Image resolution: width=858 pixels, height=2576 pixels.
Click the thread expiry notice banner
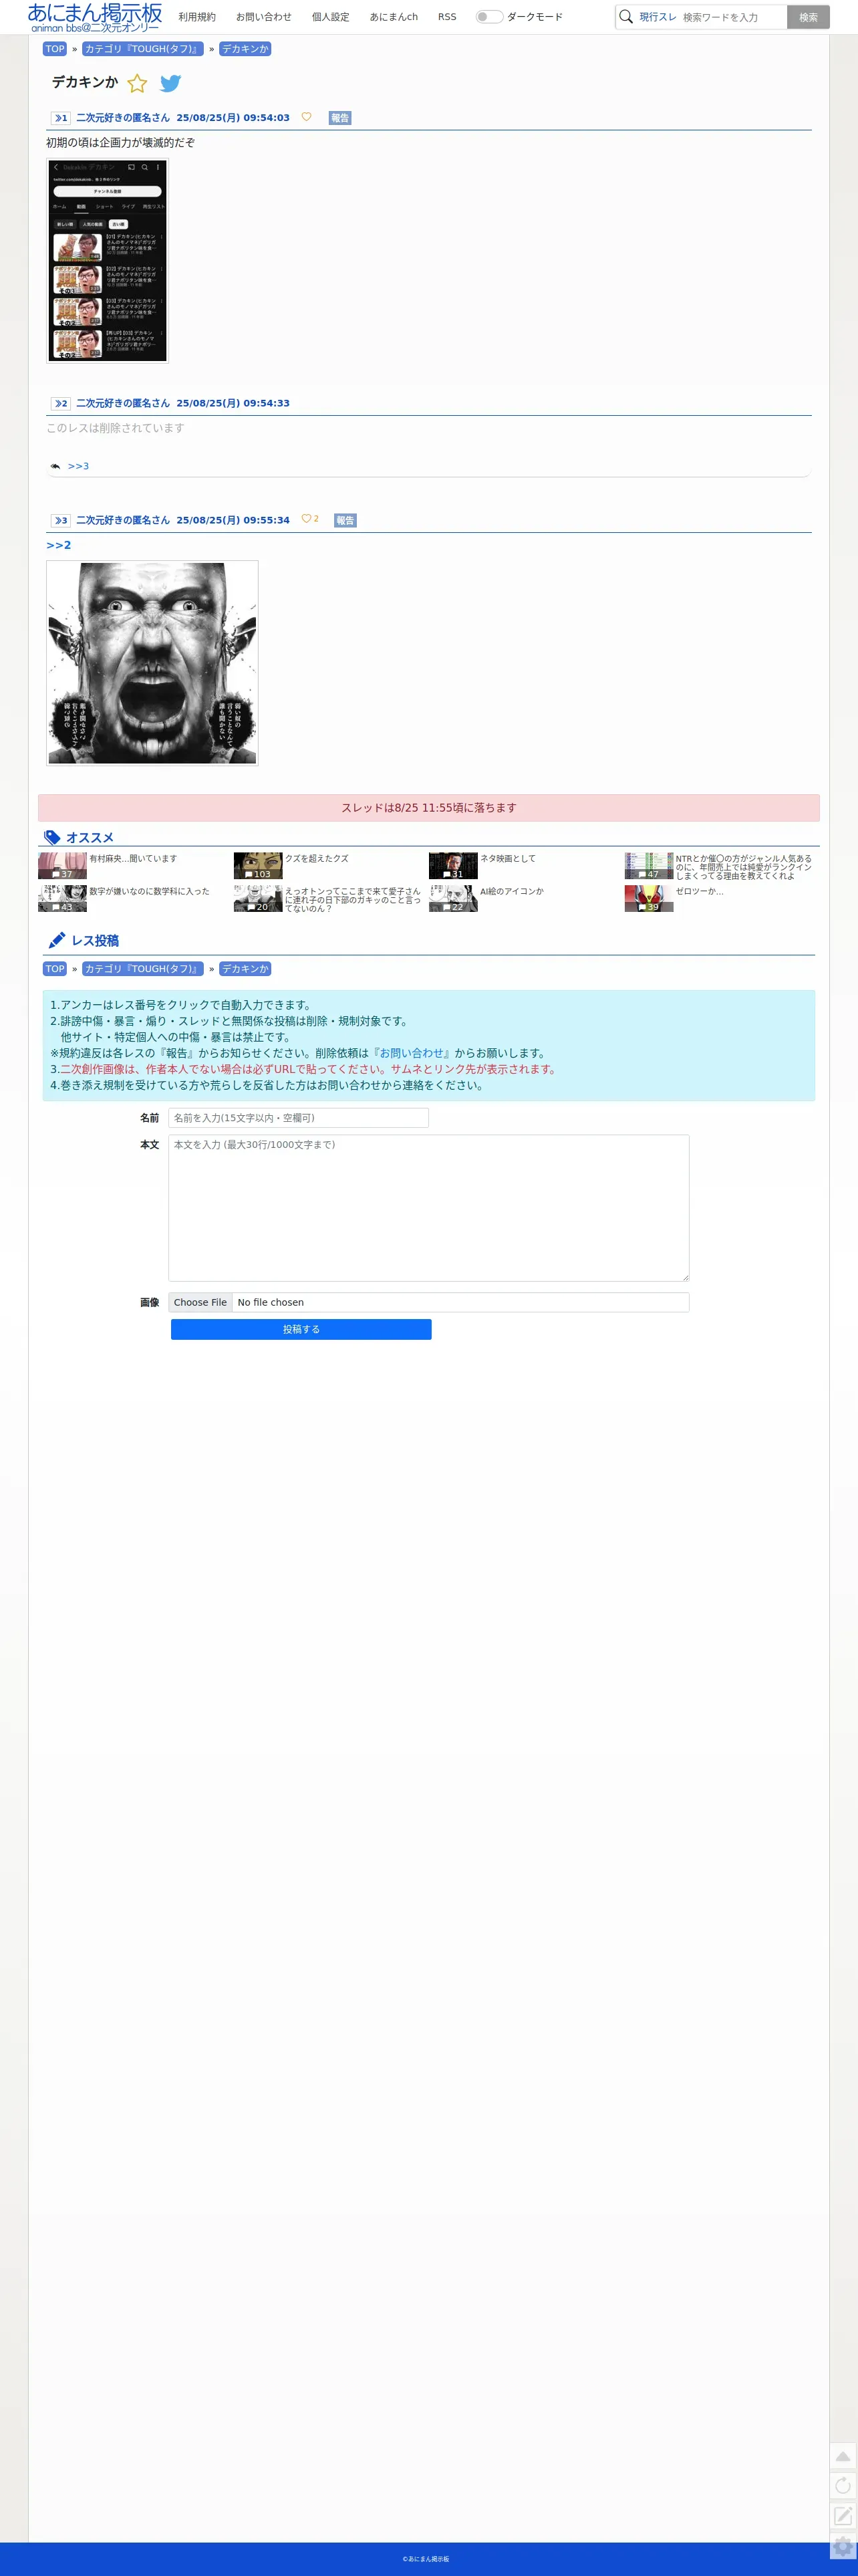tap(429, 808)
